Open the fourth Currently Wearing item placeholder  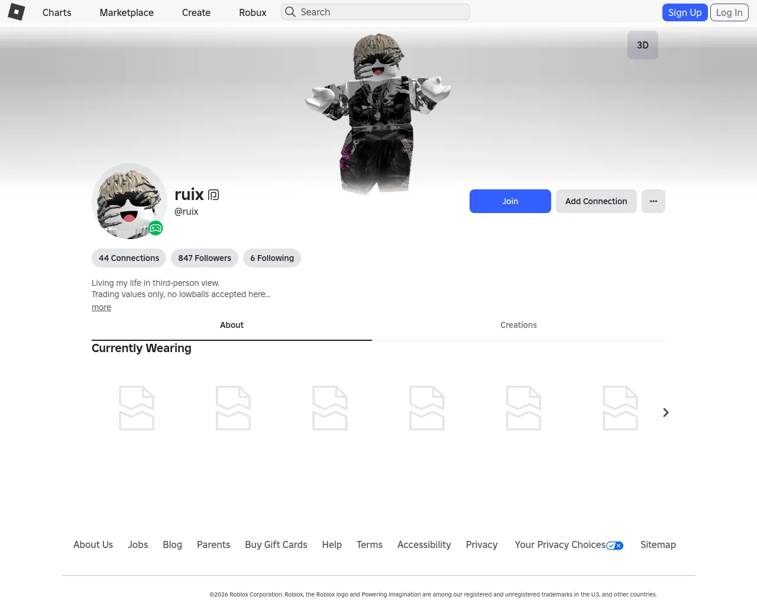427,408
